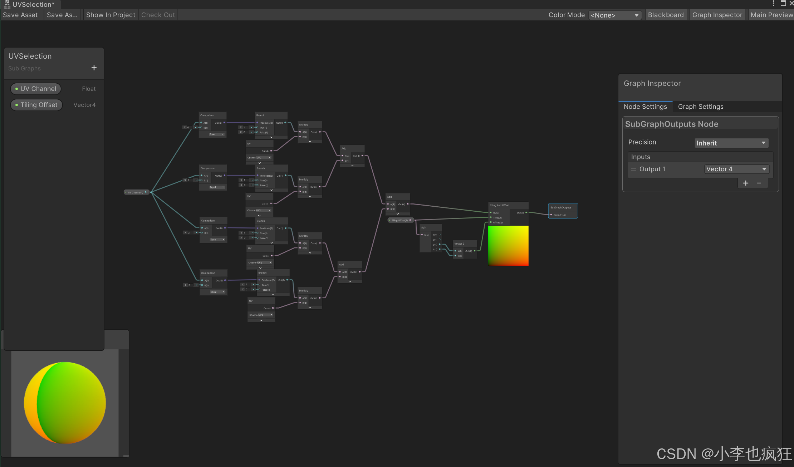Toggle the exposed dot on UV Channel property
The height and width of the screenshot is (467, 794).
click(x=16, y=89)
